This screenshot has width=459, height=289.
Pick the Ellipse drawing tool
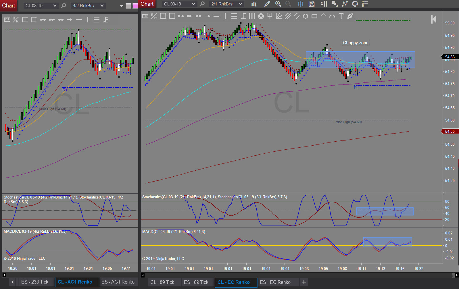(306, 16)
